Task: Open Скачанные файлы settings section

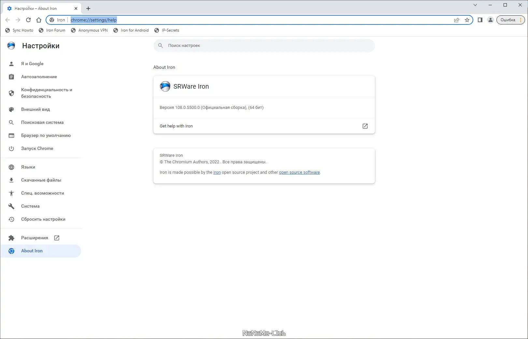Action: pyautogui.click(x=41, y=180)
